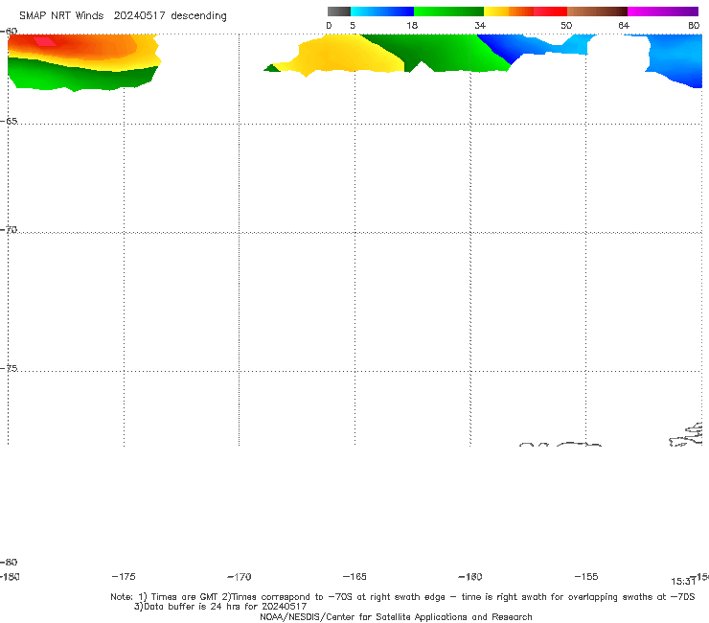This screenshot has height=623, width=709.
Task: Click the 'Data buffer is 24 hrs' note
Action: click(x=220, y=607)
